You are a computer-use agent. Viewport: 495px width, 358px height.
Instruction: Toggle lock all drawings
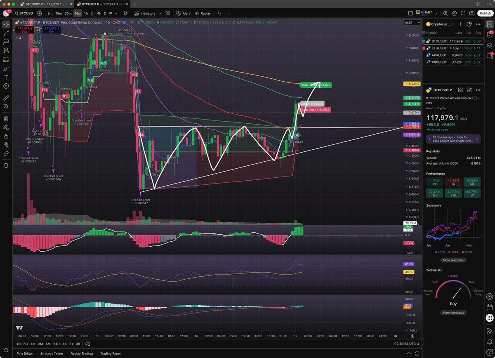pyautogui.click(x=6, y=136)
